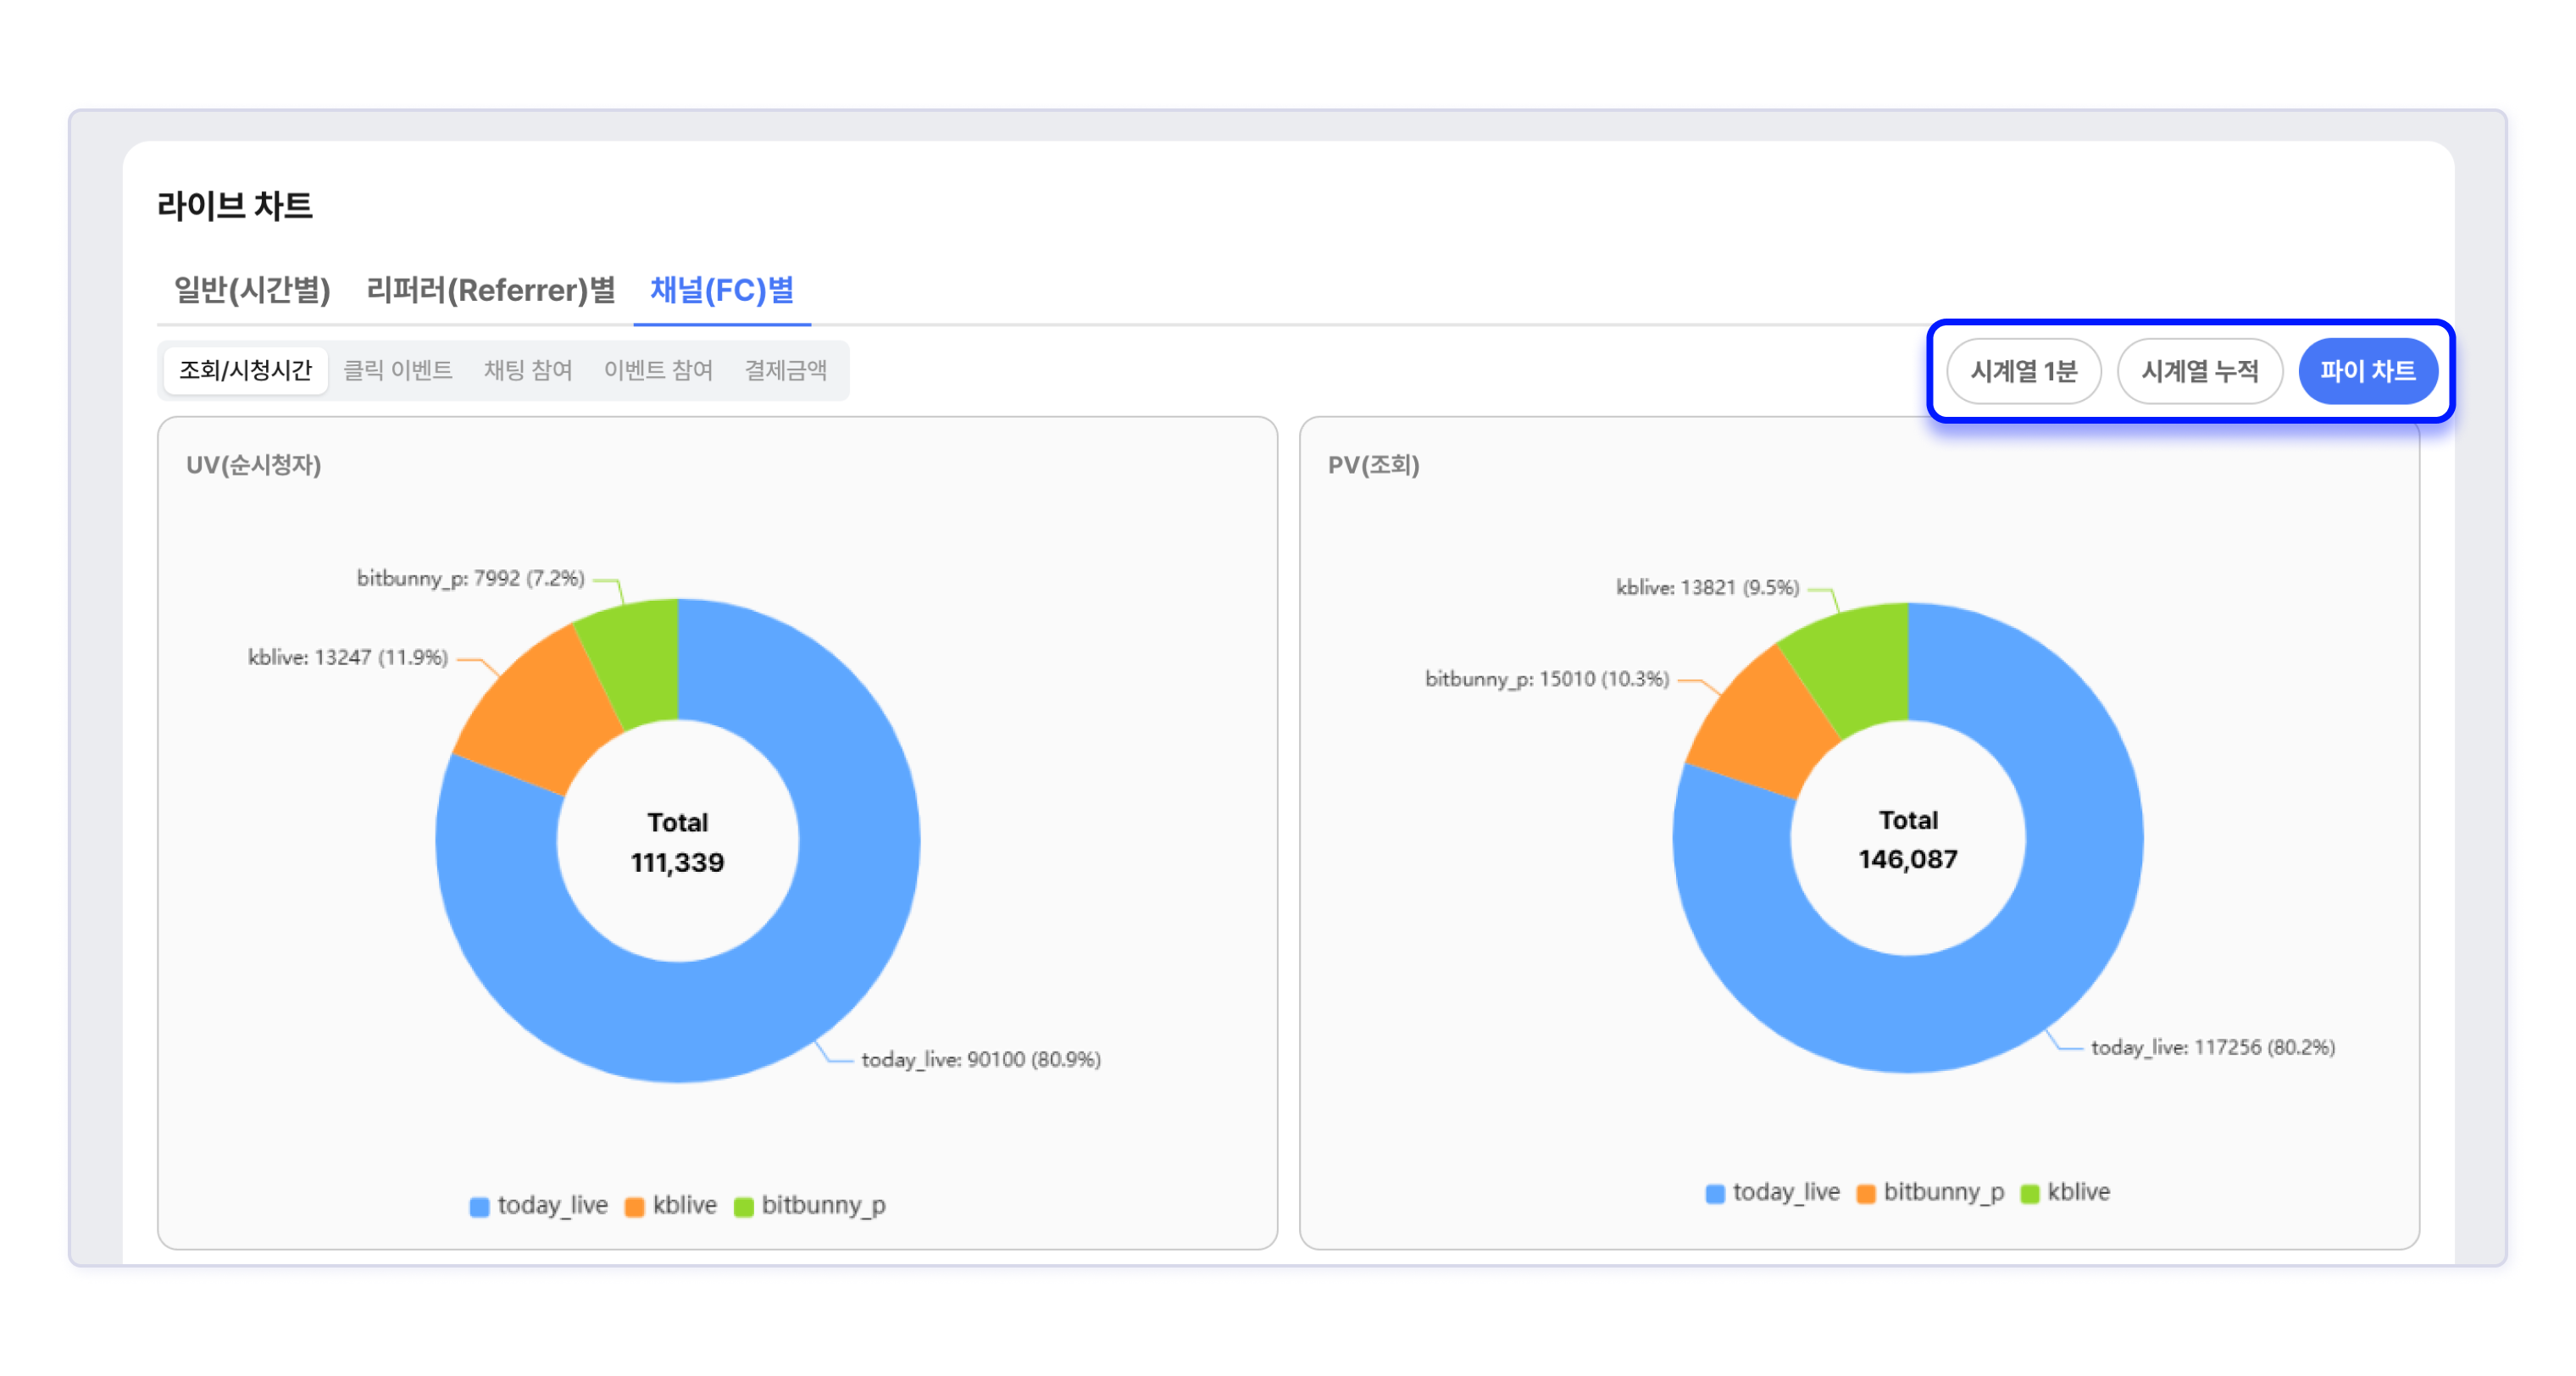Toggle today_live blue legend swatch in UV chart

(480, 1206)
